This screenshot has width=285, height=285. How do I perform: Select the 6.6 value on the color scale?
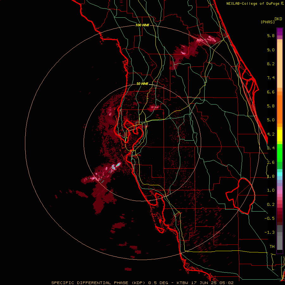[x=271, y=92]
